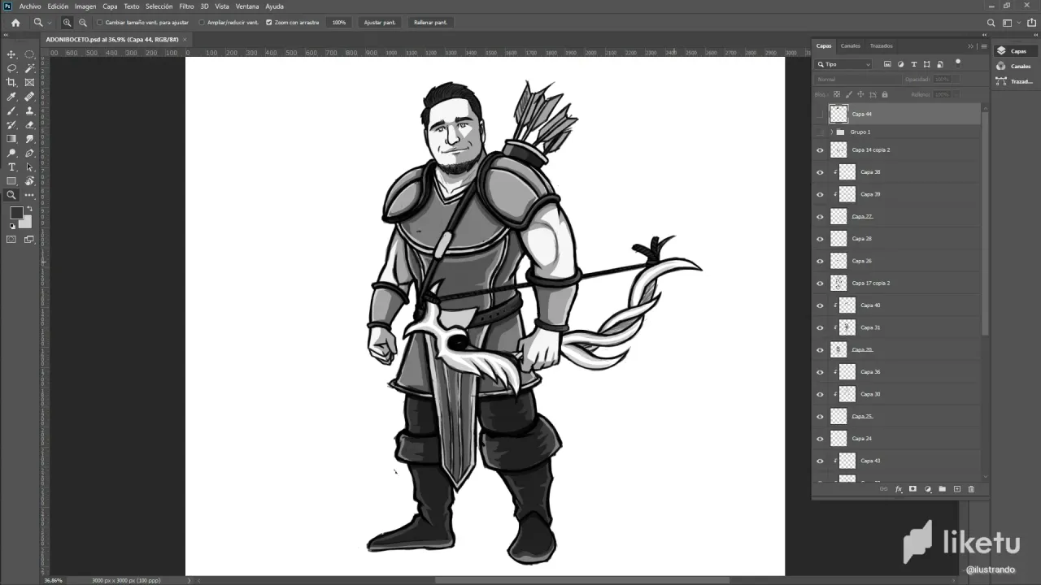Toggle visibility of Capa 14 copia 2

820,150
